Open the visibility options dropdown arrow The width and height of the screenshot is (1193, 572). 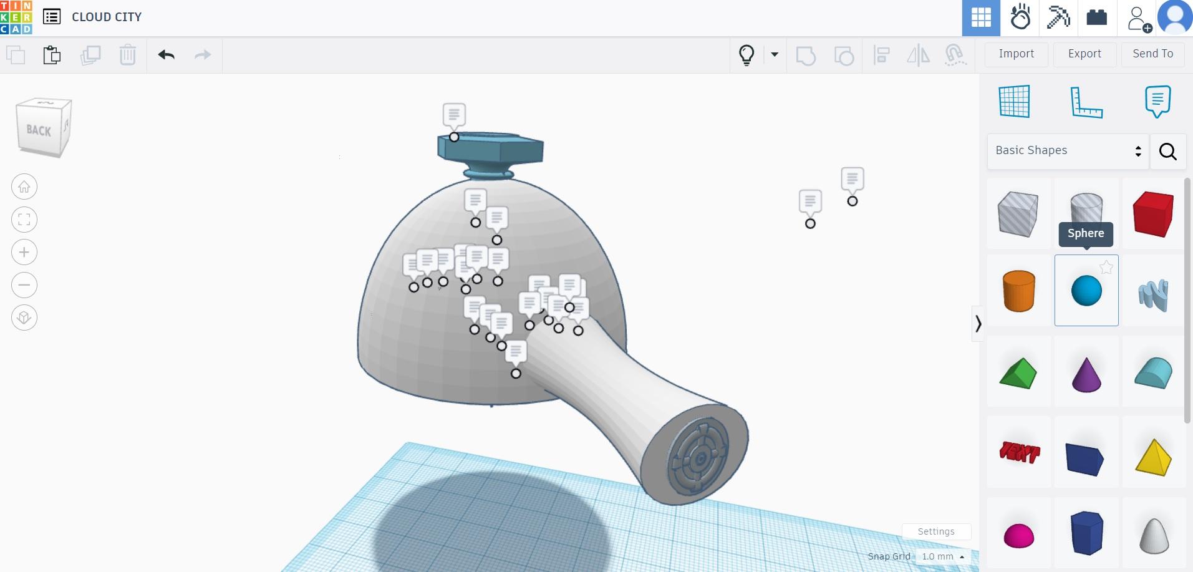pyautogui.click(x=775, y=54)
